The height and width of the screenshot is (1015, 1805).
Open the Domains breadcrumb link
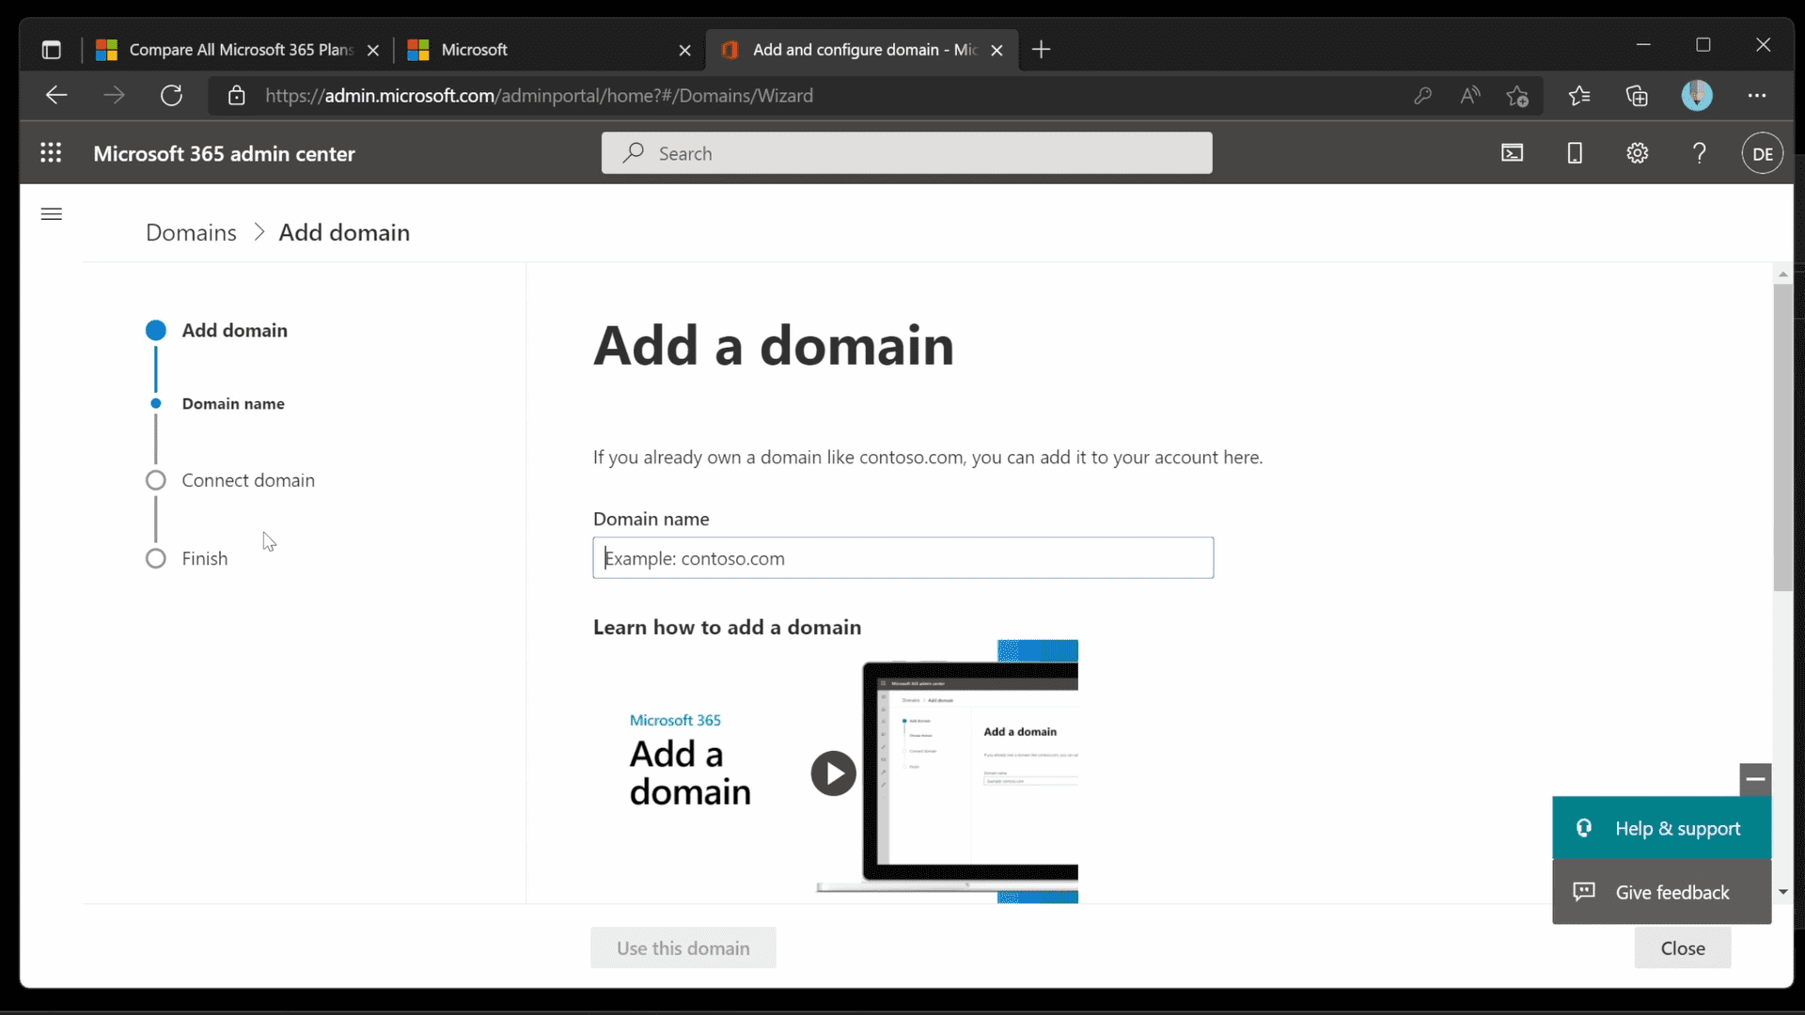[x=191, y=232]
